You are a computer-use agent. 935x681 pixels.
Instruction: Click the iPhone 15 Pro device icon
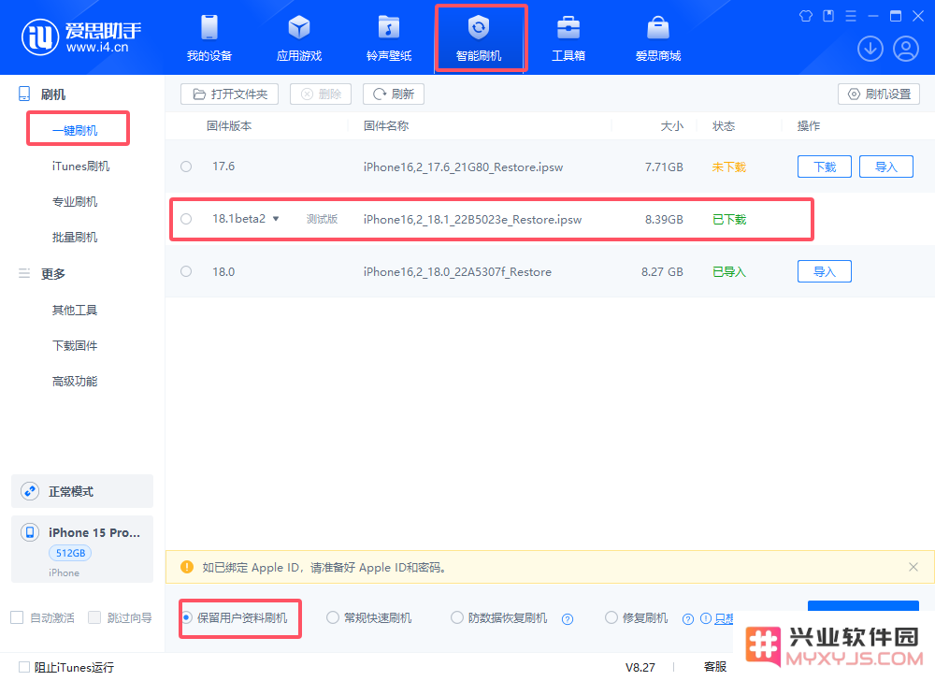click(x=30, y=532)
